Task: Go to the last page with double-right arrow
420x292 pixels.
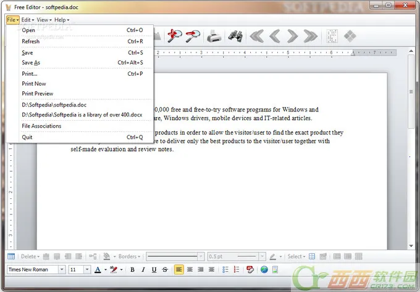Action: click(x=310, y=36)
